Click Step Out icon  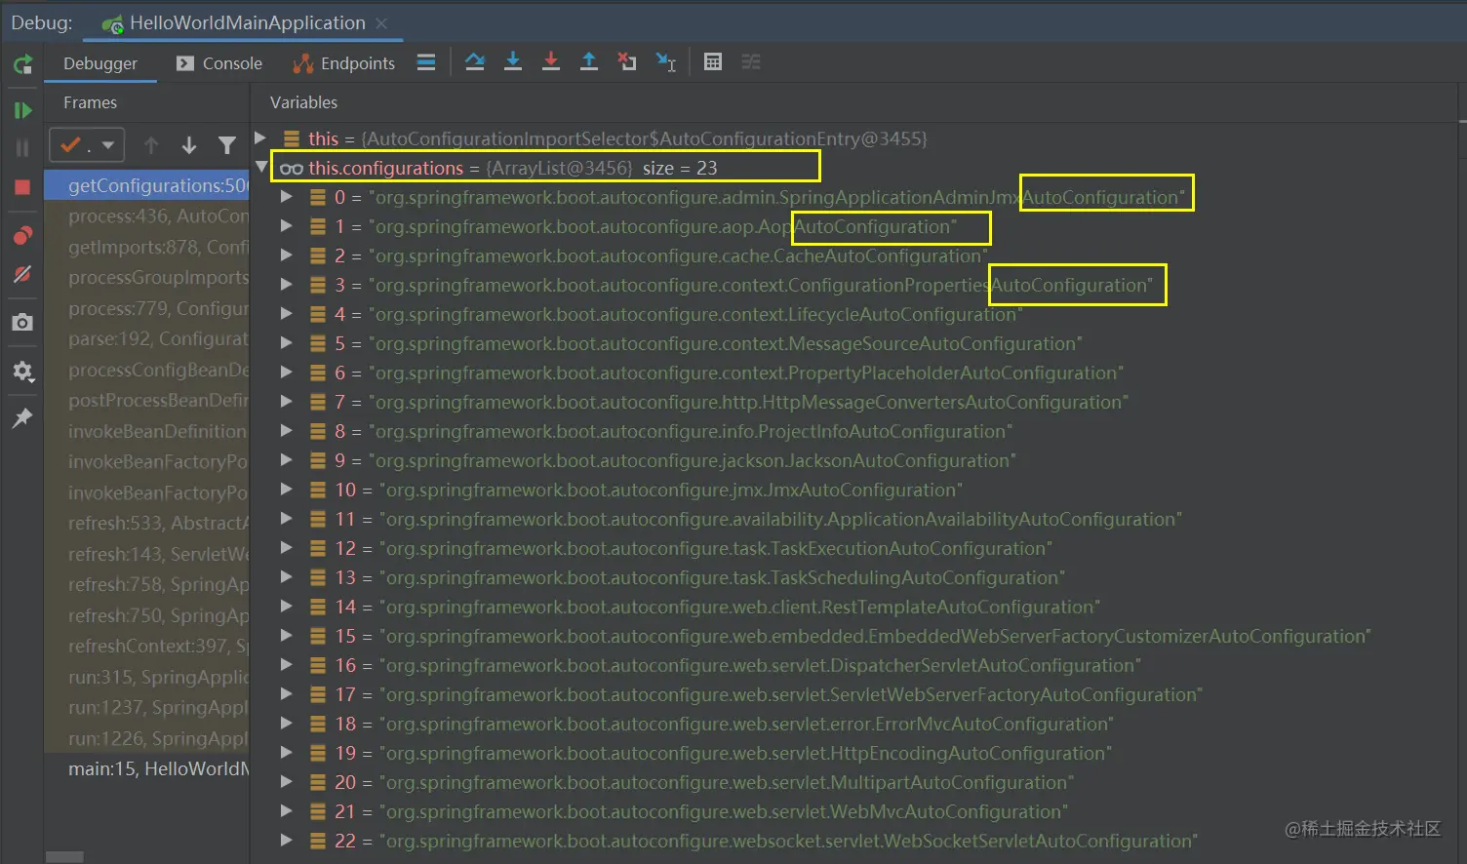(589, 62)
